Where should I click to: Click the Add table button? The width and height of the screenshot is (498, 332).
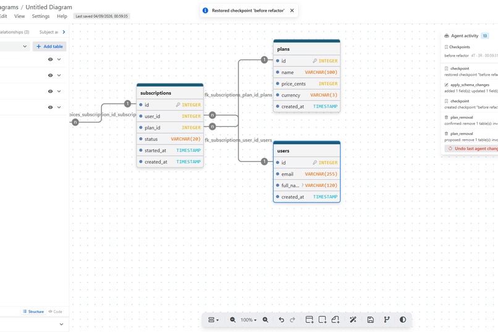49,46
